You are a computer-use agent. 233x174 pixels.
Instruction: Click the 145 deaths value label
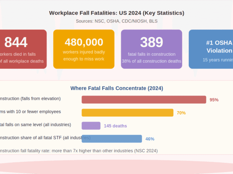tap(115, 126)
